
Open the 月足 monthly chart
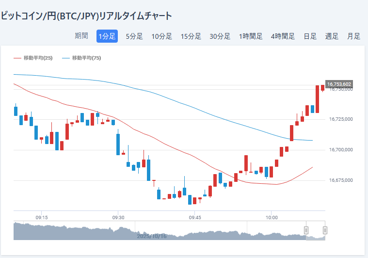pyautogui.click(x=353, y=36)
